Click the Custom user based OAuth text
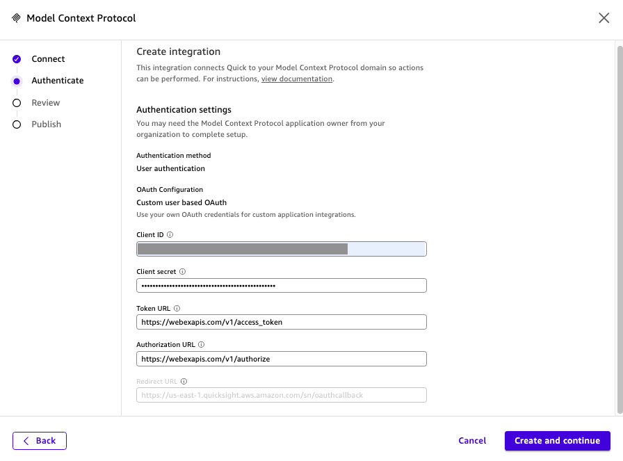 tap(181, 202)
